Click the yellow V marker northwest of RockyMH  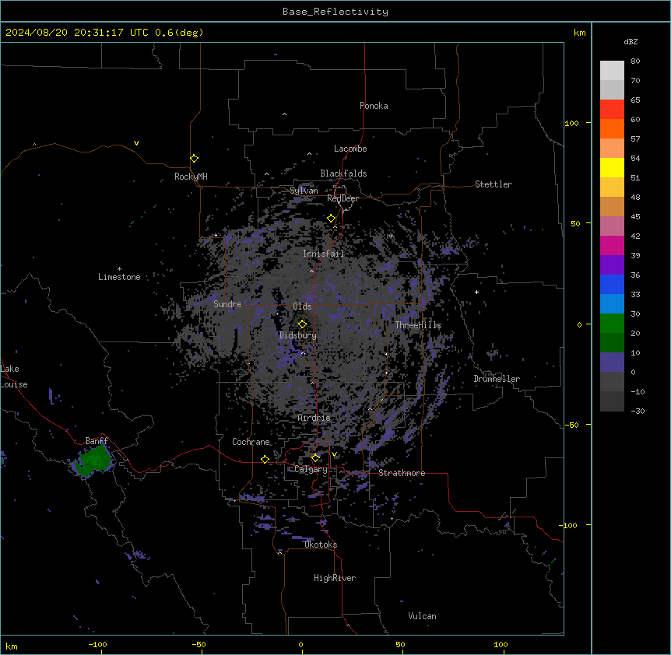pos(136,143)
